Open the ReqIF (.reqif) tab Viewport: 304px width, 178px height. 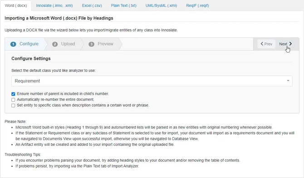point(197,5)
